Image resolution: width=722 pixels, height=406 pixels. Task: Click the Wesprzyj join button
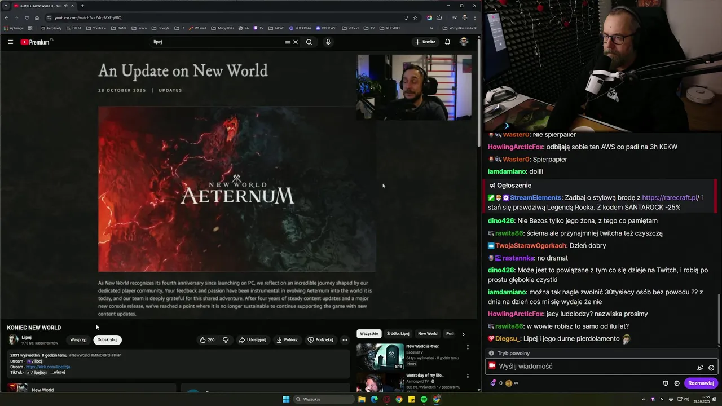(78, 340)
